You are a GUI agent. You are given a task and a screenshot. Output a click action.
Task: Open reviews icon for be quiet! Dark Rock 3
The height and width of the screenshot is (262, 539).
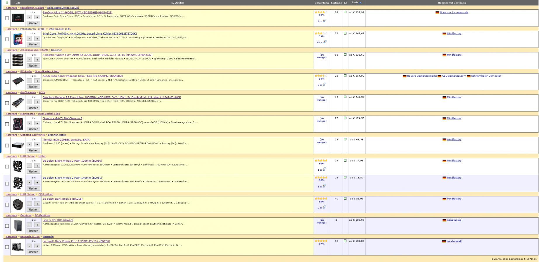click(324, 207)
